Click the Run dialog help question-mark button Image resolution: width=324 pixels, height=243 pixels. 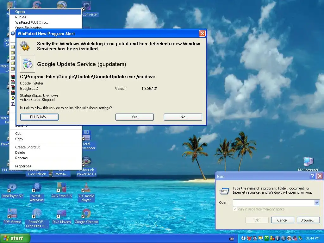pos(312,176)
